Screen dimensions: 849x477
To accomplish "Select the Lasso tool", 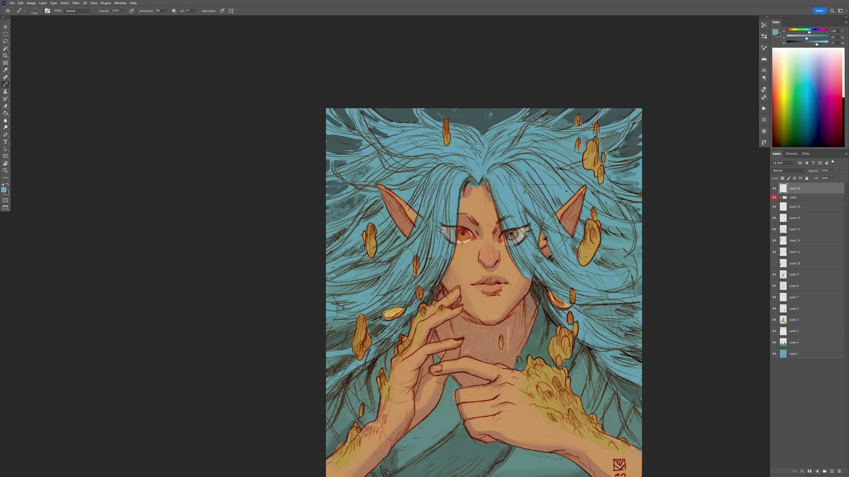I will (5, 42).
